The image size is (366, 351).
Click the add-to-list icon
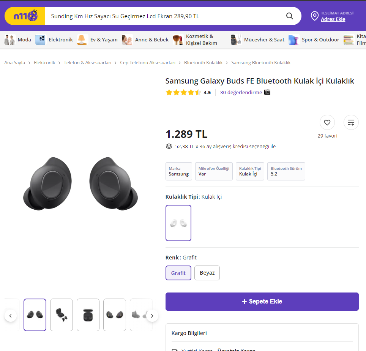tap(351, 122)
